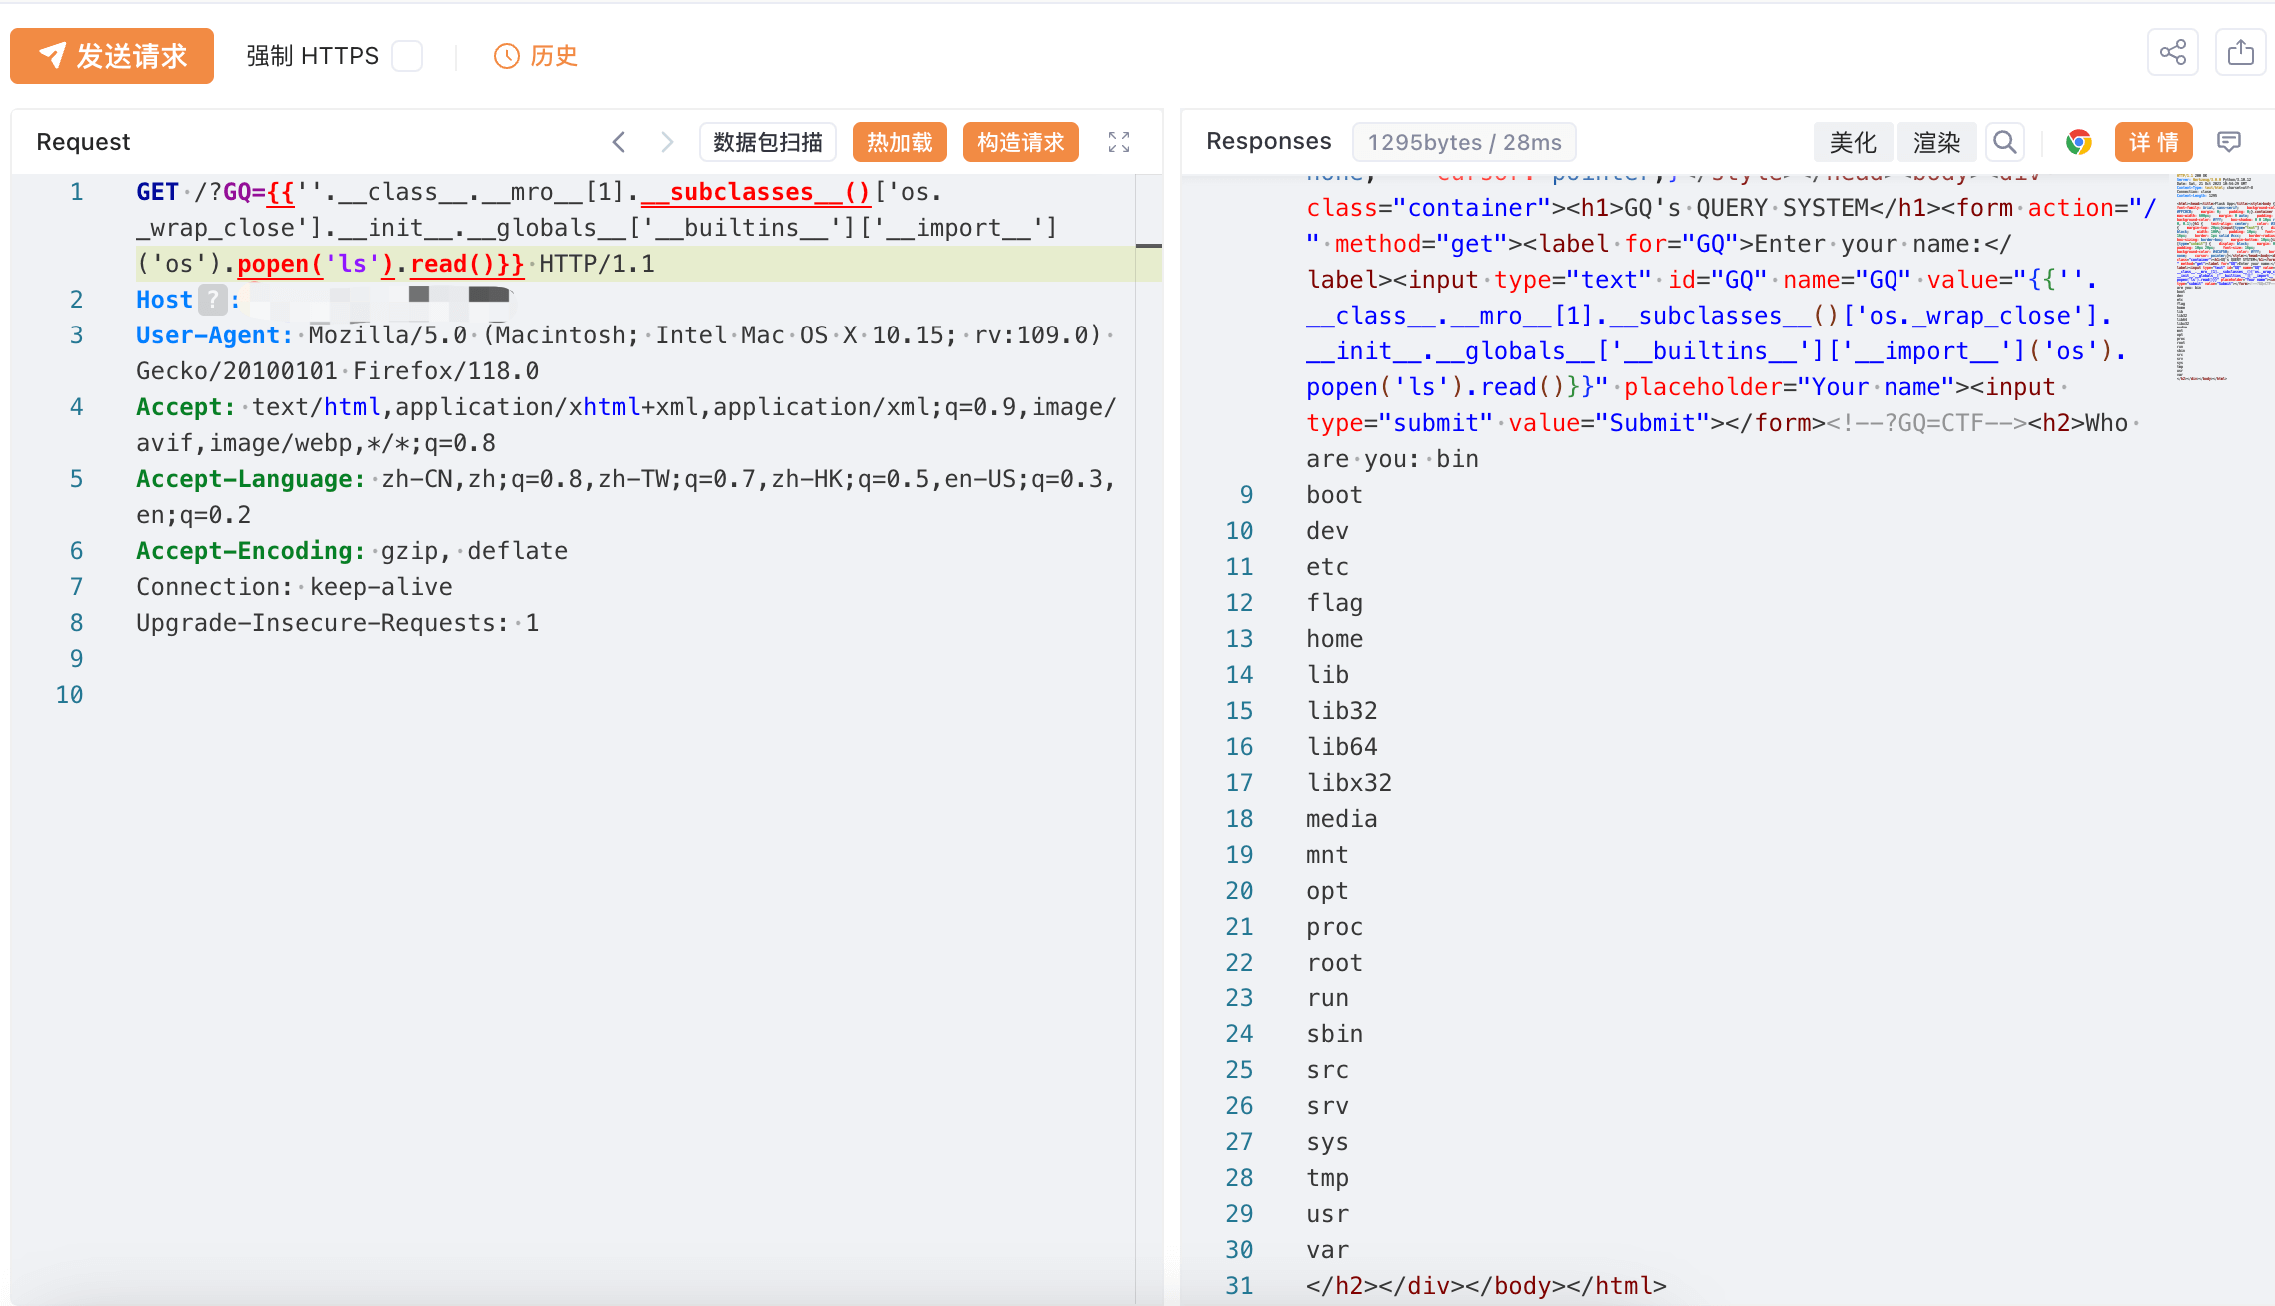
Task: Click the 'flag' entry in the response
Action: (1335, 603)
